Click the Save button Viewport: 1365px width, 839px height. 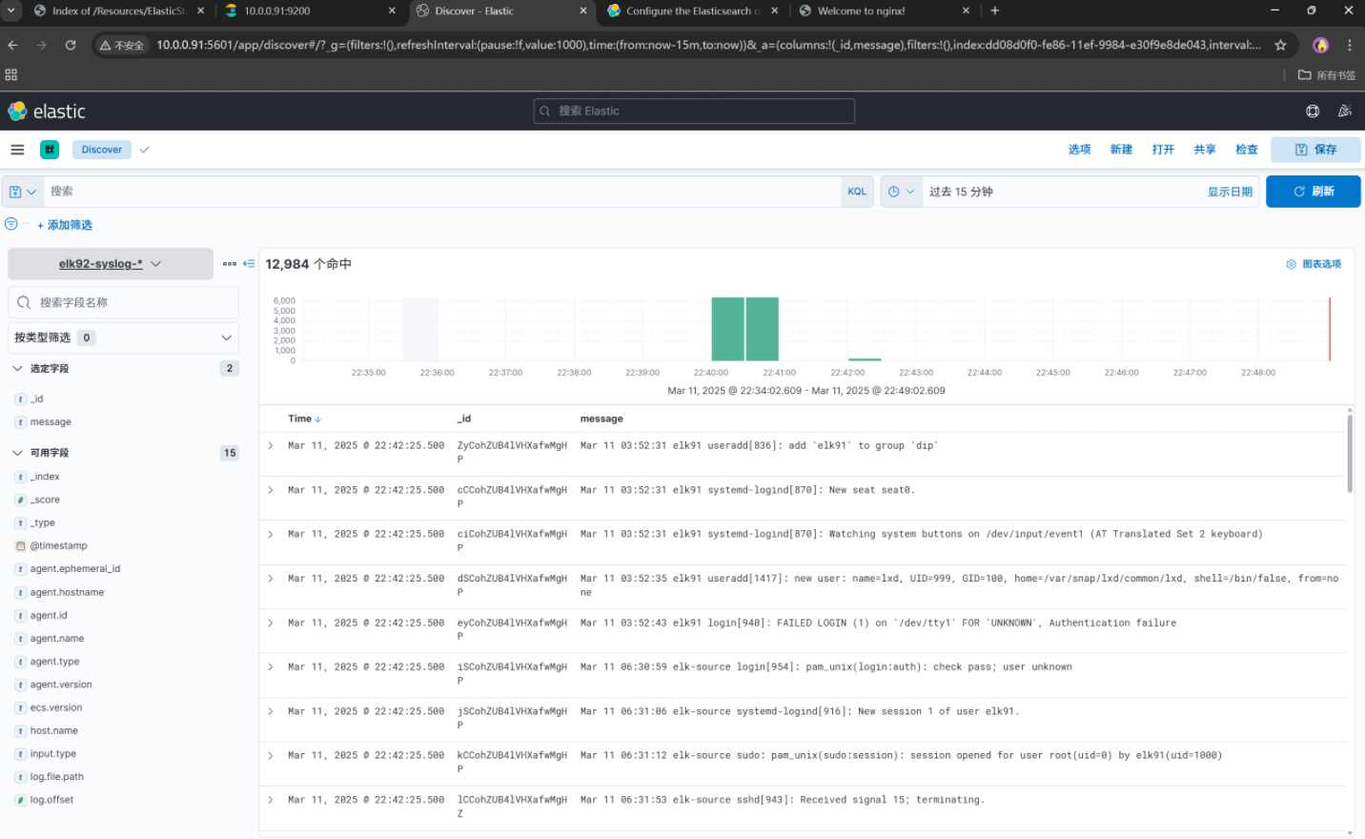[1314, 150]
